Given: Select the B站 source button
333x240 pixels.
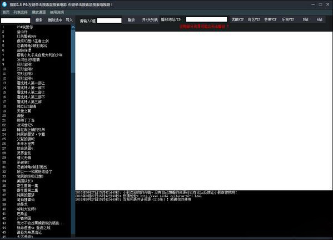Looking at the screenshot, I should click(305, 19).
